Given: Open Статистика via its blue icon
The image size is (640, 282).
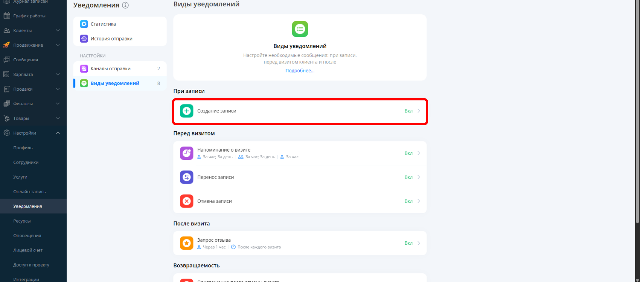Looking at the screenshot, I should [x=84, y=24].
